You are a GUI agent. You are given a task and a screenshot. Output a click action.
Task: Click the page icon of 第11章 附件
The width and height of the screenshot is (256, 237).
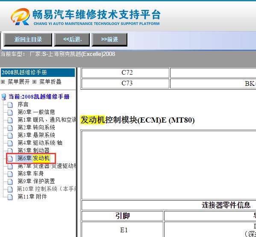point(10,197)
